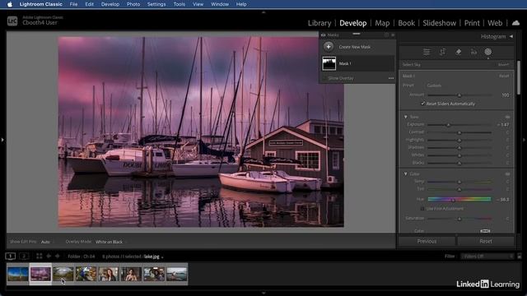
Task: Switch to the Print module
Action: point(472,23)
